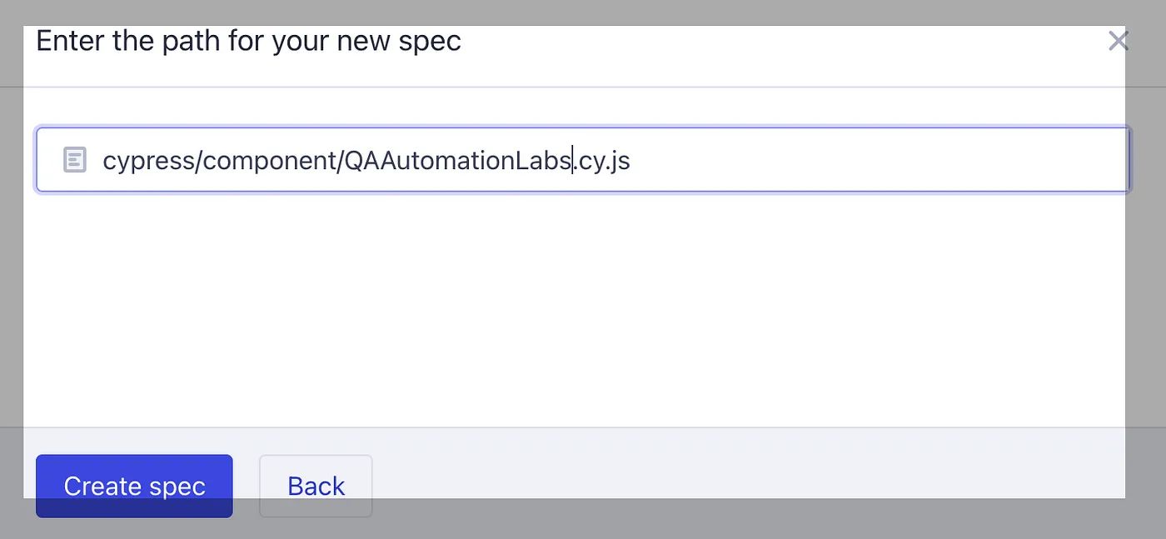Click the slash before "QAAutomationLabs"
1166x539 pixels.
pyautogui.click(x=340, y=160)
